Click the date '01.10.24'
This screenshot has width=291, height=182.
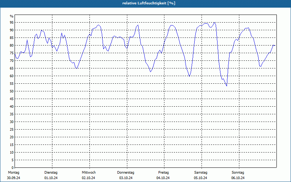[51, 178]
